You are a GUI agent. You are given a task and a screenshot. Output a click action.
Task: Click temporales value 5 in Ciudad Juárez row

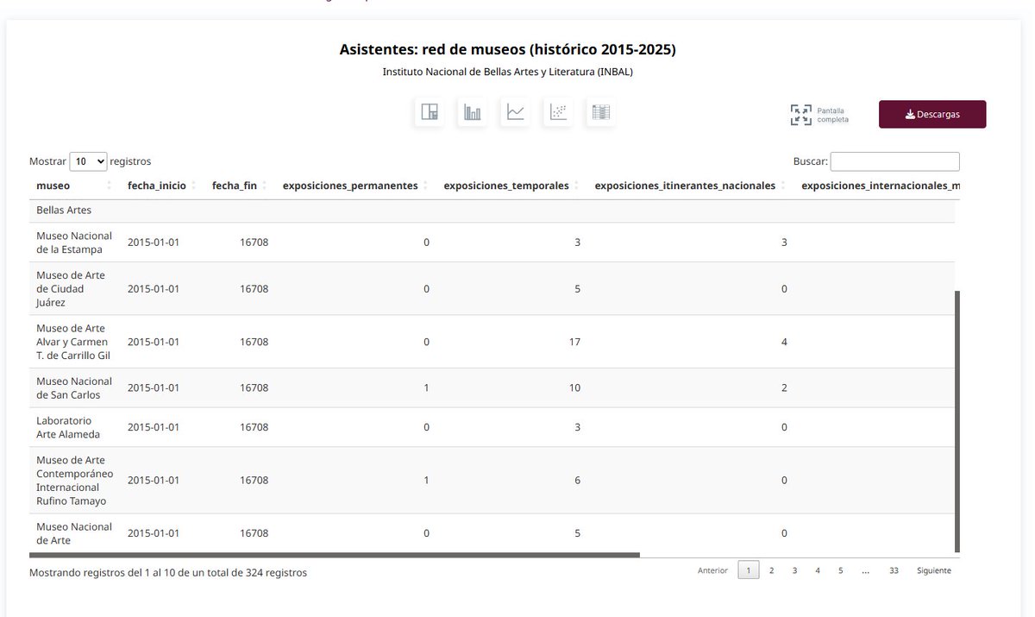click(x=578, y=289)
